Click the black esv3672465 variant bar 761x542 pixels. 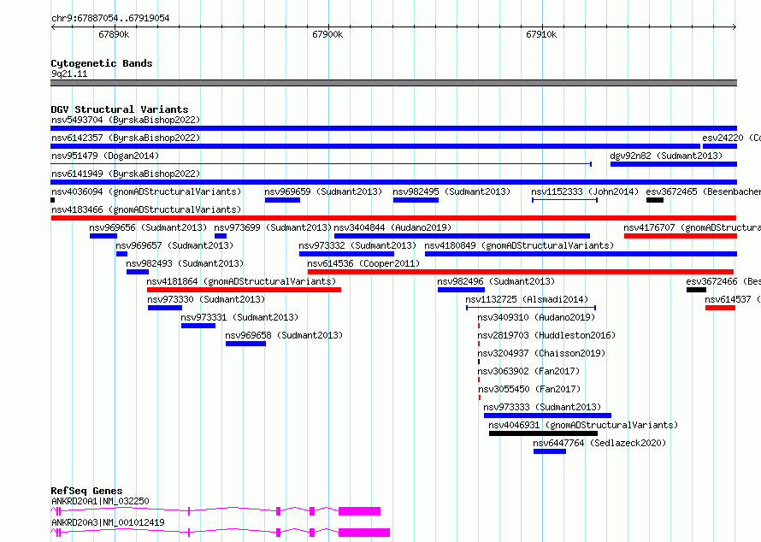click(x=655, y=200)
